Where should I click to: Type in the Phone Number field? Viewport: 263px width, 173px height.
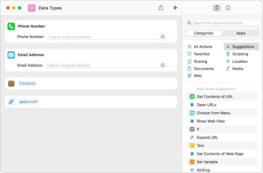(102, 37)
